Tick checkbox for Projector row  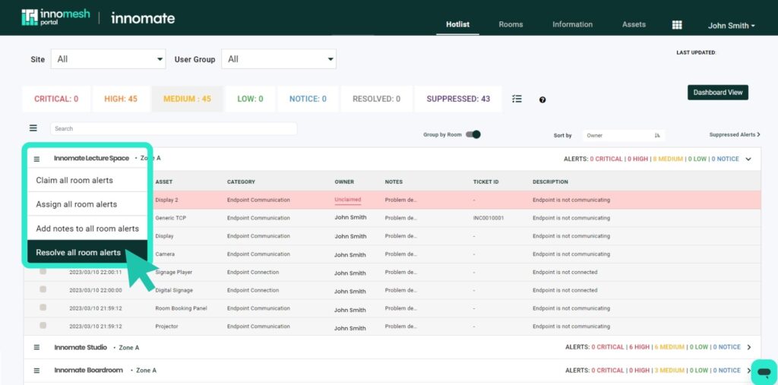(43, 326)
